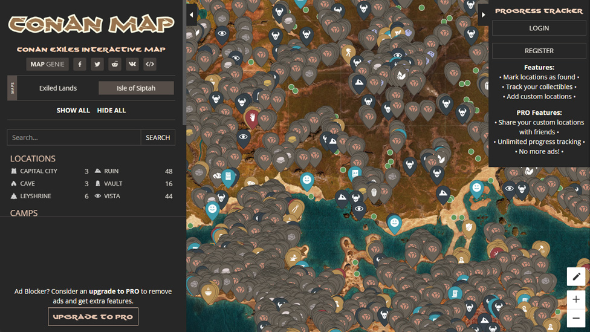
Task: Click the SEARCH button
Action: (158, 137)
